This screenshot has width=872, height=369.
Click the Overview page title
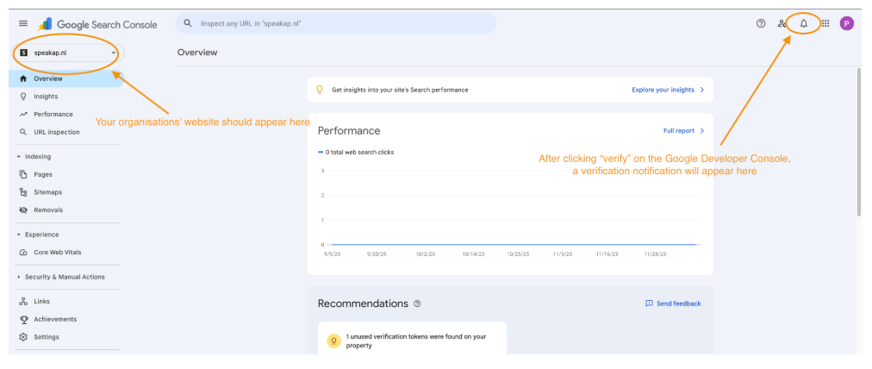click(x=197, y=53)
